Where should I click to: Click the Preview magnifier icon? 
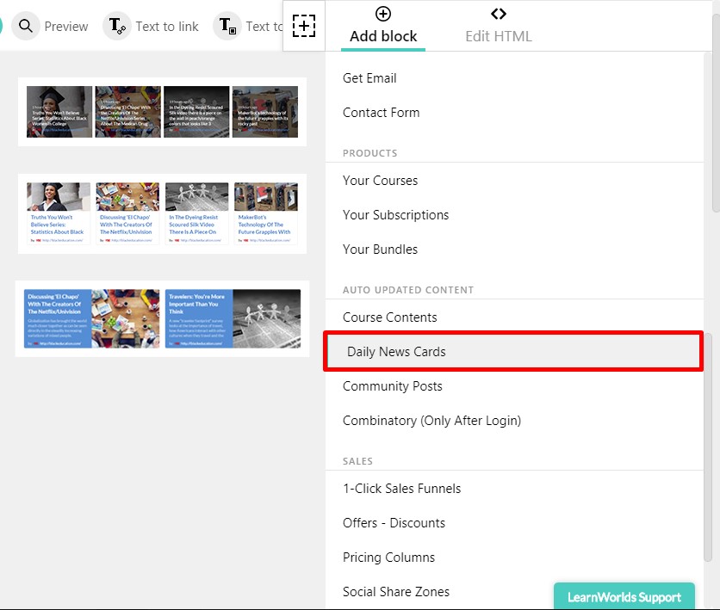tap(26, 26)
